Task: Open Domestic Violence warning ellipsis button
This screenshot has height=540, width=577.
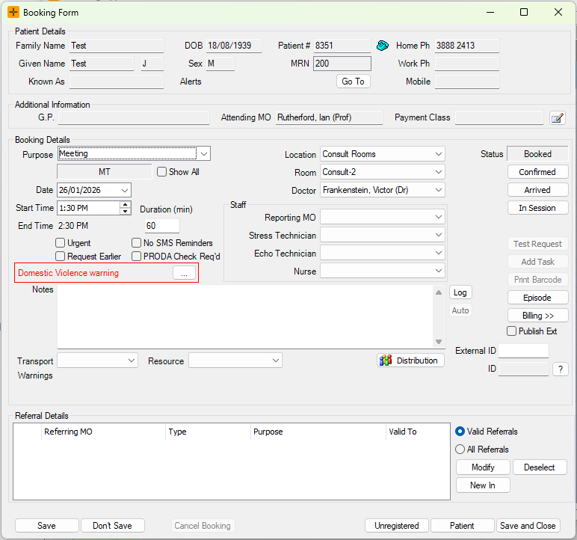Action: tap(183, 273)
